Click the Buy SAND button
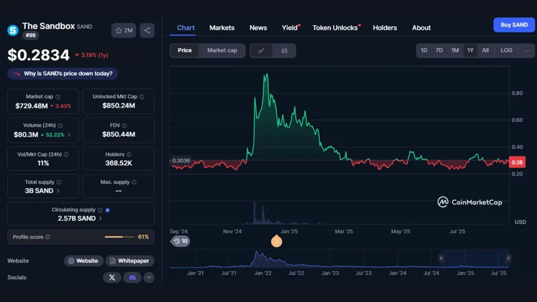537x302 pixels. 514,25
